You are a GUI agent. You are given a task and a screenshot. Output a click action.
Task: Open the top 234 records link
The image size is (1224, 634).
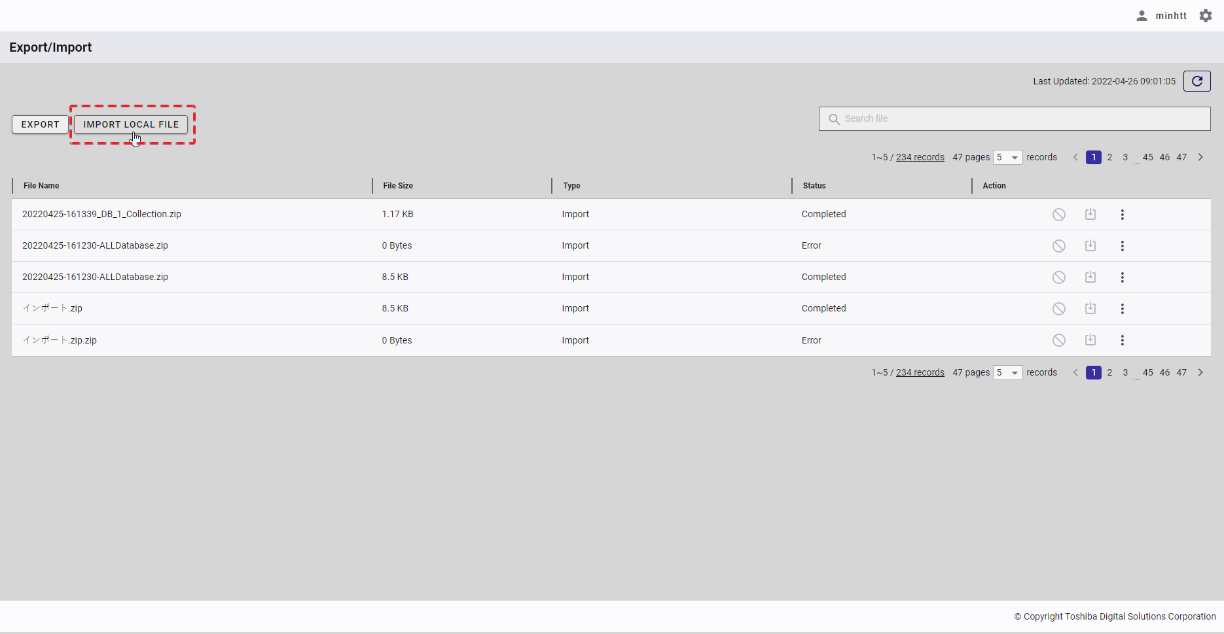pos(920,158)
